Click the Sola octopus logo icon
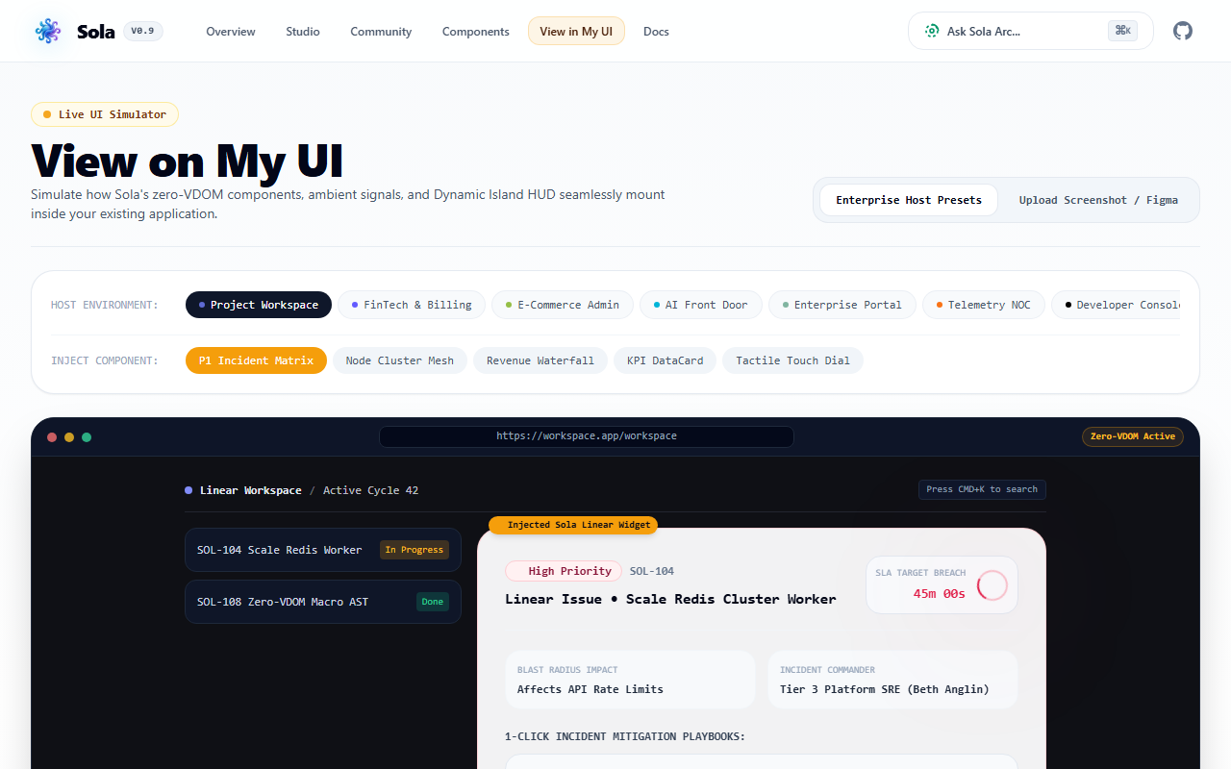The width and height of the screenshot is (1231, 769). [48, 31]
